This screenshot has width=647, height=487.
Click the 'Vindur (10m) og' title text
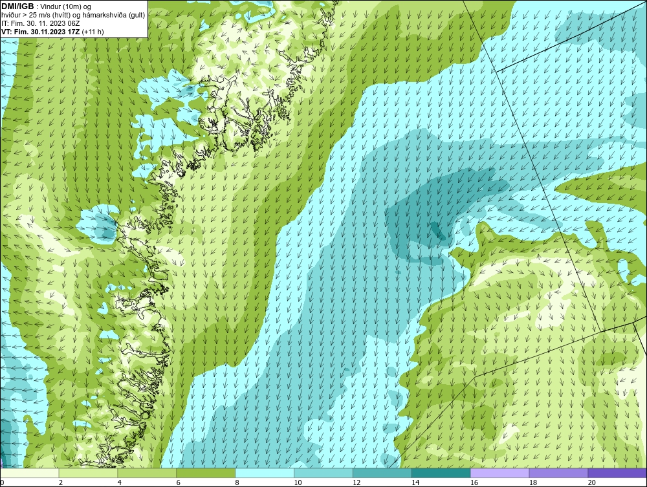point(67,6)
